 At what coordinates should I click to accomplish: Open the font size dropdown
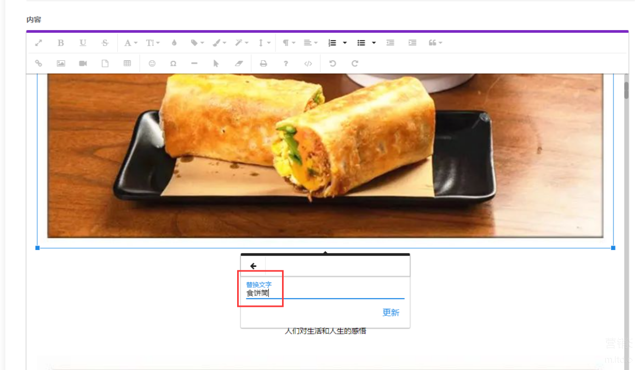(152, 43)
